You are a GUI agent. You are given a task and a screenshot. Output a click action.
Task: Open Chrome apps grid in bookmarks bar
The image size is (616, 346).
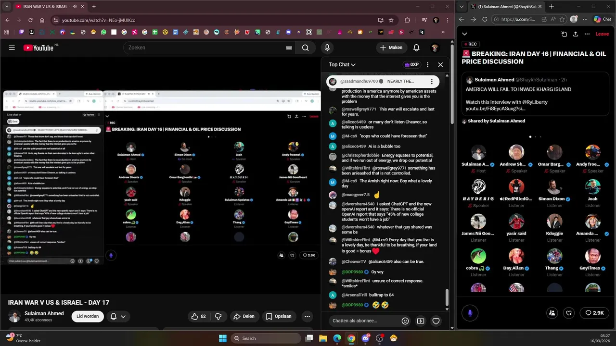7,32
